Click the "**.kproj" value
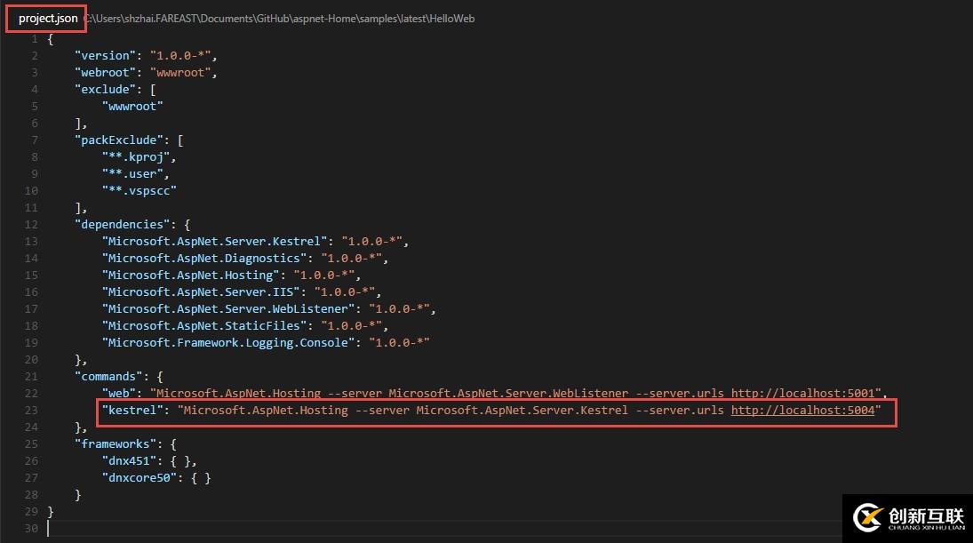This screenshot has width=973, height=543. (136, 157)
